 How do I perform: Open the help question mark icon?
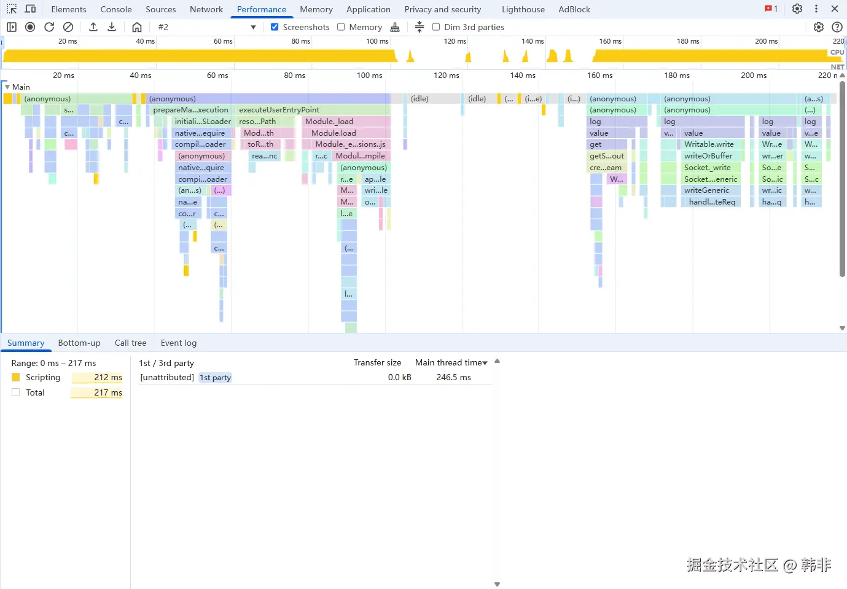(x=837, y=27)
